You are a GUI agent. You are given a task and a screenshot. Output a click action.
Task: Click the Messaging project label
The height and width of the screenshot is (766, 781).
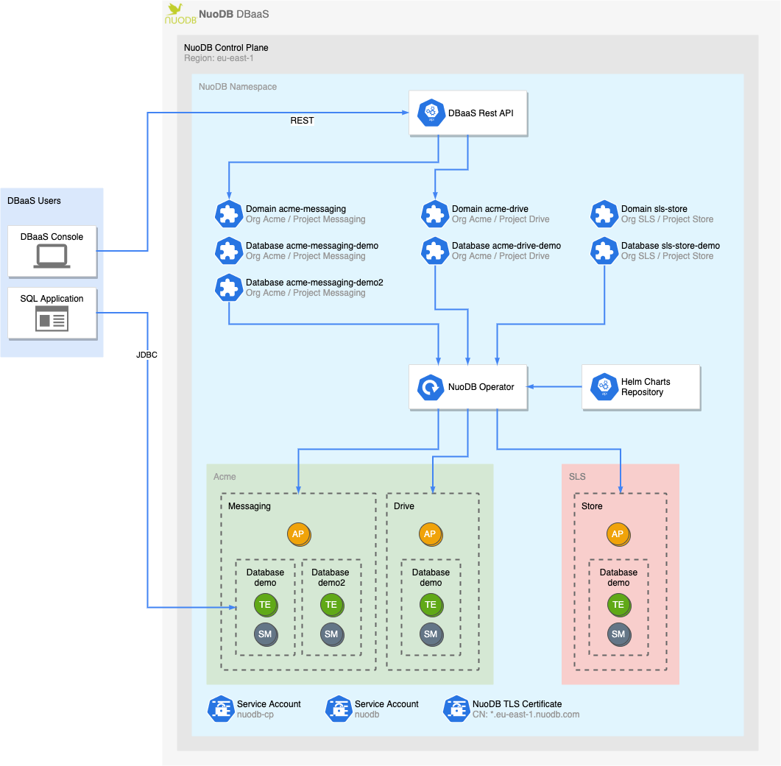click(249, 506)
